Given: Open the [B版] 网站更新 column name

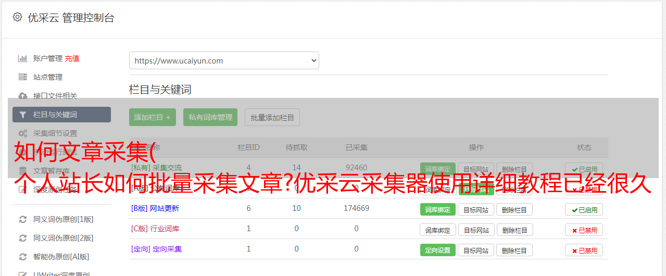Looking at the screenshot, I should (x=155, y=208).
